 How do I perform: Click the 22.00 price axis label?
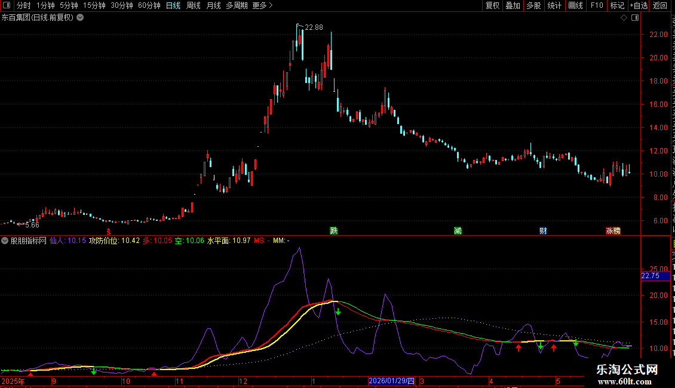pyautogui.click(x=659, y=35)
